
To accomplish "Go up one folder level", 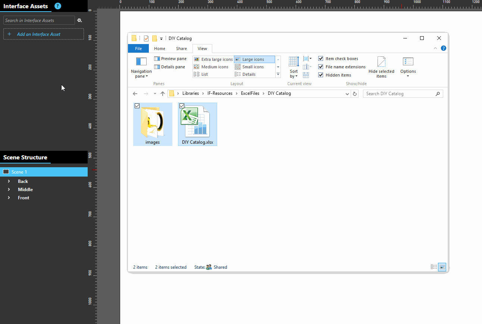I will [x=162, y=94].
